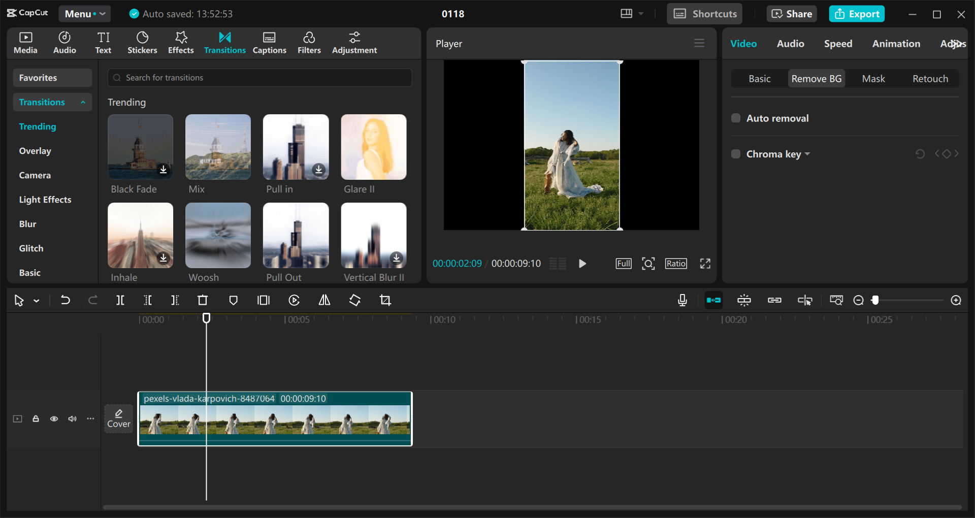Switch to the Mask tab
Viewport: 975px width, 518px height.
[x=873, y=78]
